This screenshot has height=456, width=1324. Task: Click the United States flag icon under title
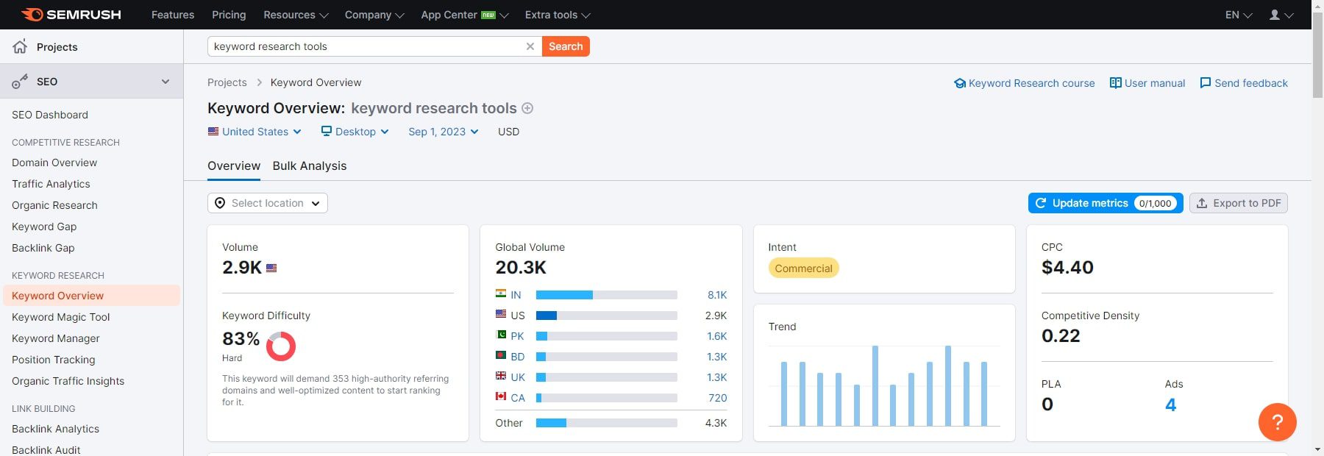tap(213, 132)
